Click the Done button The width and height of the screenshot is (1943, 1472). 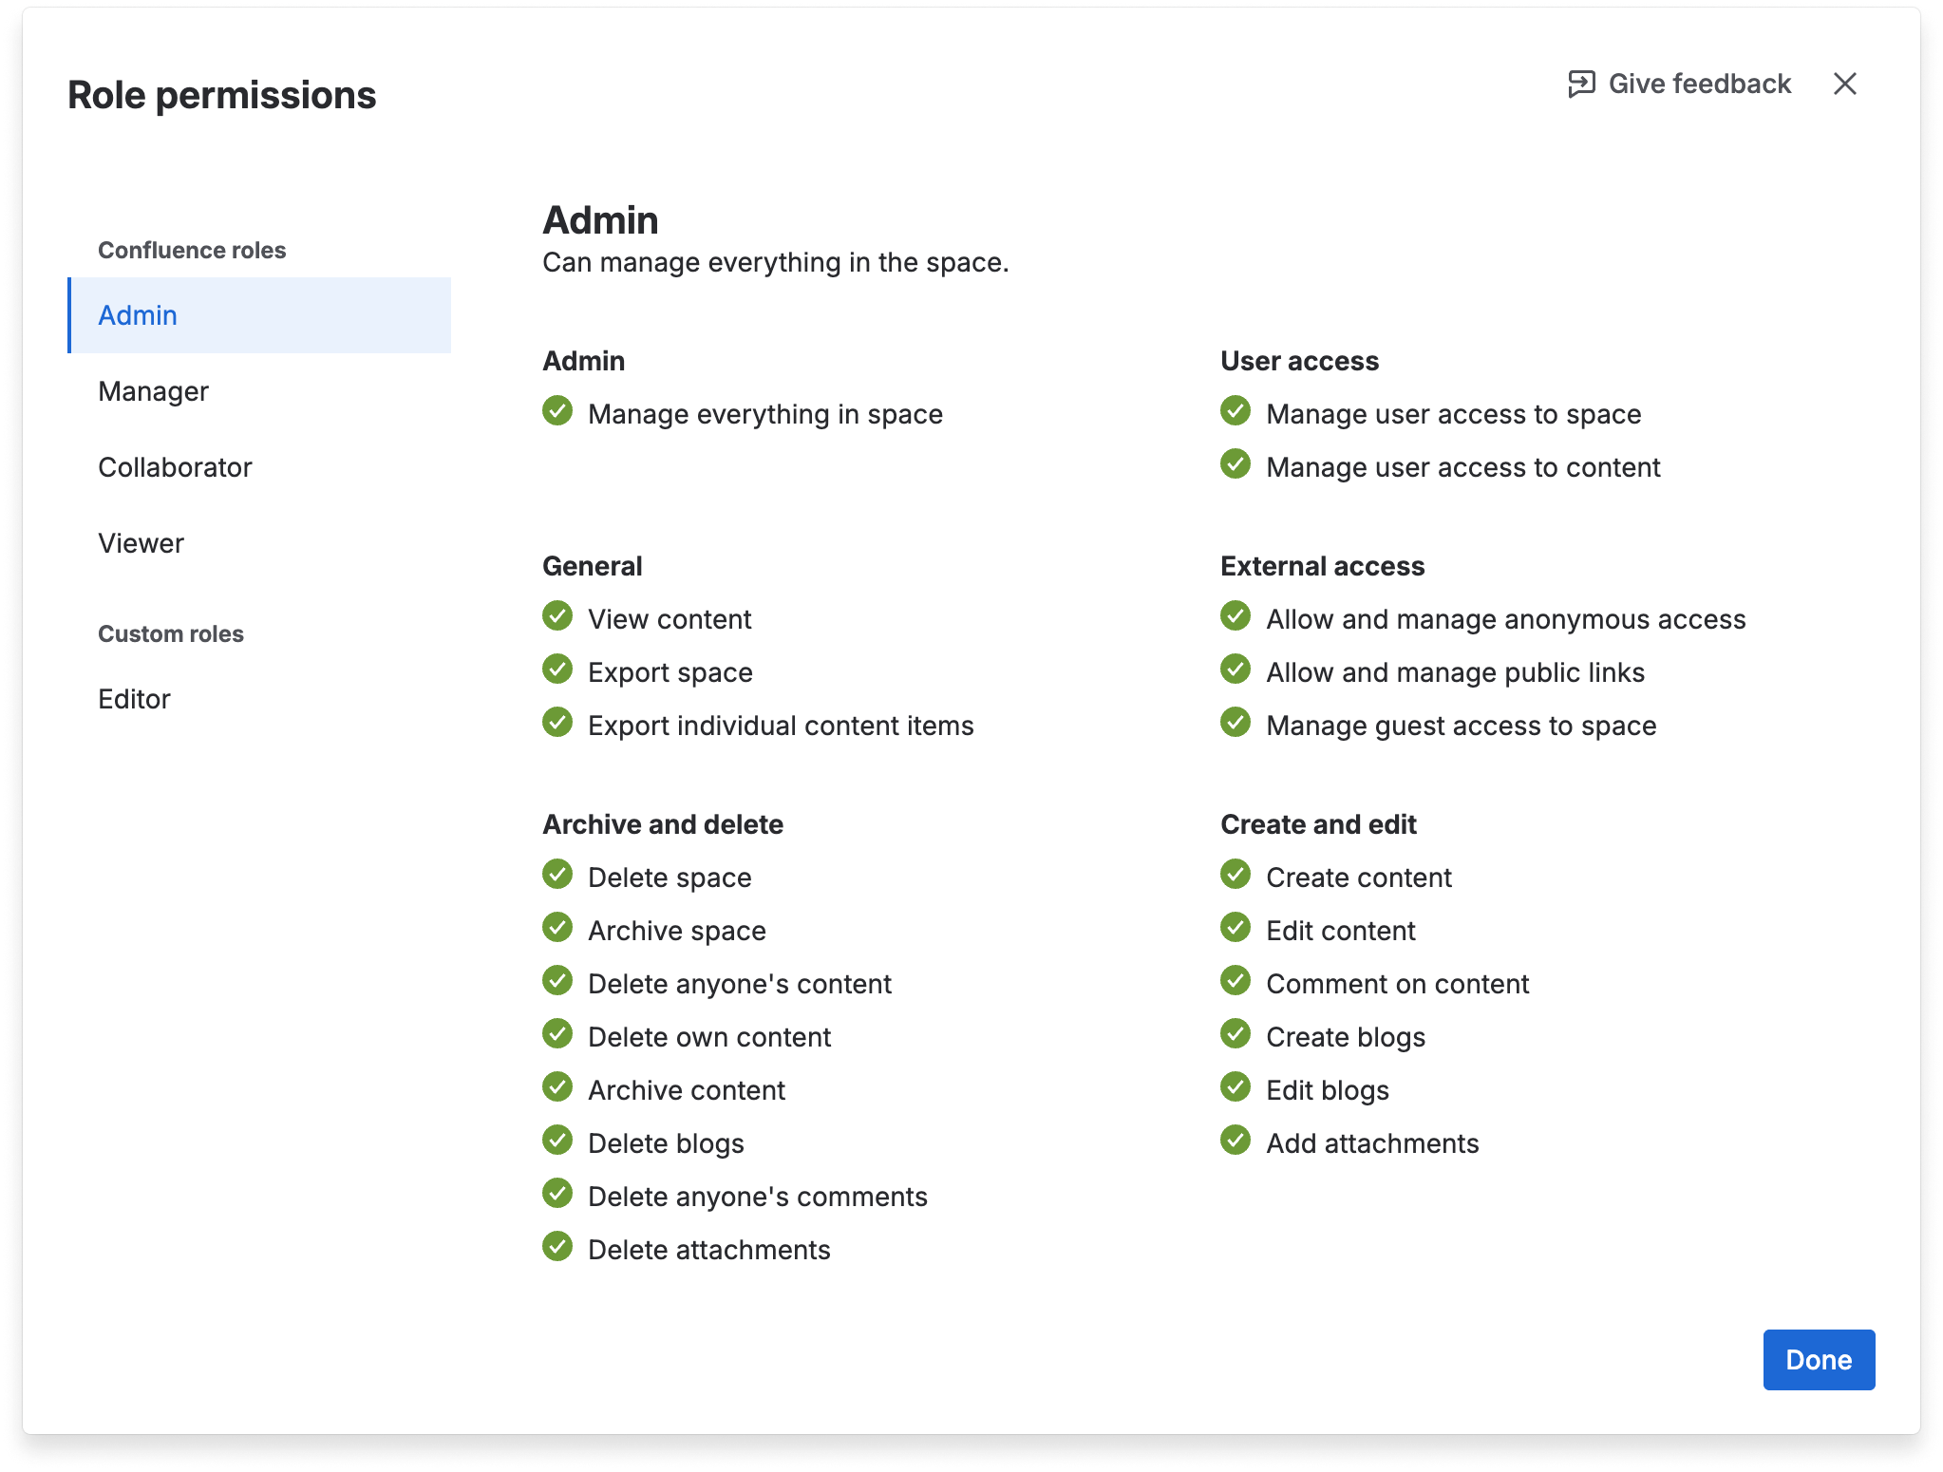tap(1818, 1359)
